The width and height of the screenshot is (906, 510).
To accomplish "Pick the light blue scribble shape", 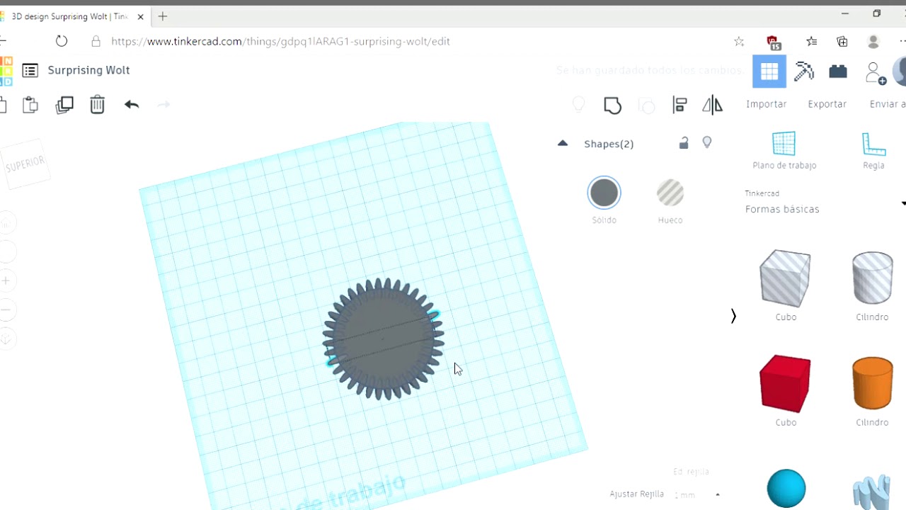I will tap(871, 492).
